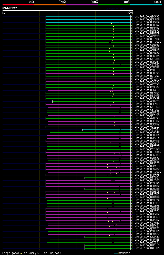Select the UniRef100_B9F6V3 label
The width and height of the screenshot is (164, 255).
click(x=147, y=31)
